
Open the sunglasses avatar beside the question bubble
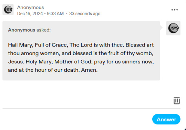click(x=173, y=28)
